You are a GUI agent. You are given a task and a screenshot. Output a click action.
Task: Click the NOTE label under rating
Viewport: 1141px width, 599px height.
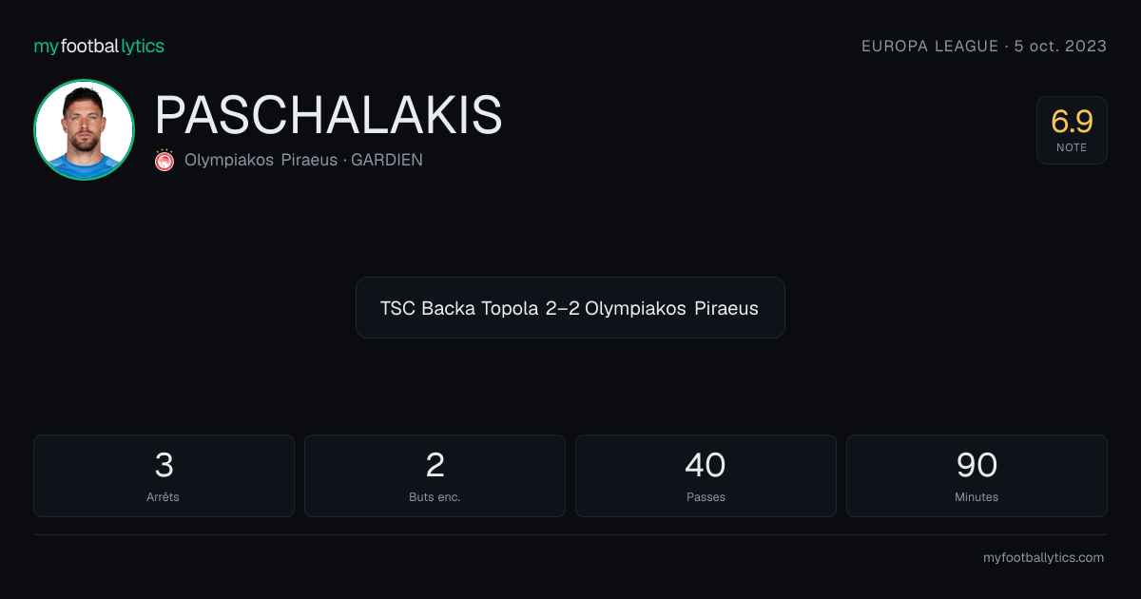pyautogui.click(x=1072, y=147)
